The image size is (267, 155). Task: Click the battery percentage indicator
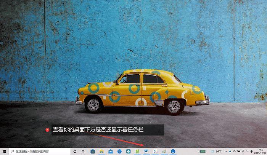pos(202,151)
